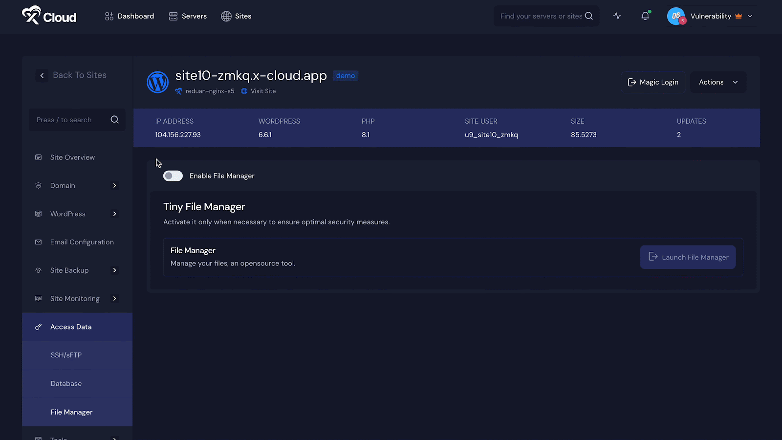Click the Dashboard grid icon in top navigation

pyautogui.click(x=109, y=16)
